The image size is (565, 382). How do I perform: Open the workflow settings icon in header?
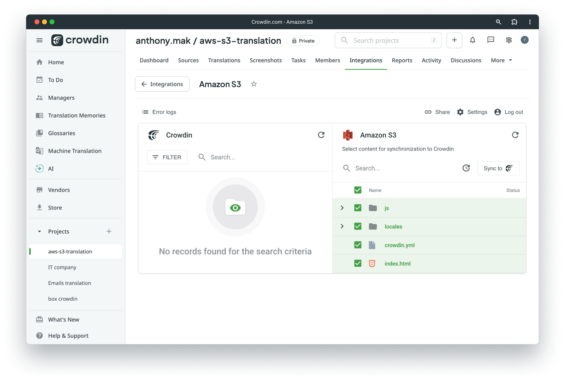click(x=509, y=40)
